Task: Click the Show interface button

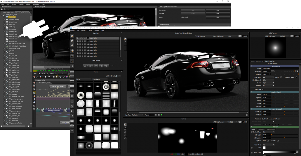Action: click(193, 13)
